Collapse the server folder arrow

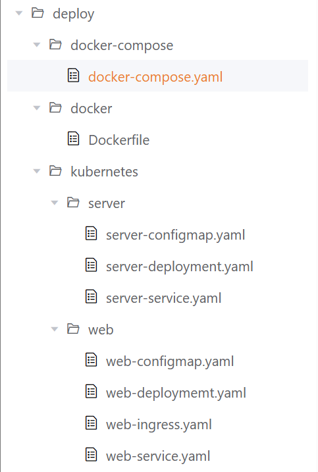click(55, 203)
